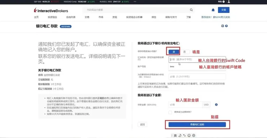The width and height of the screenshot is (267, 138).
Task: Open the emoji smiley in IME toolbar
Action: (x=189, y=135)
